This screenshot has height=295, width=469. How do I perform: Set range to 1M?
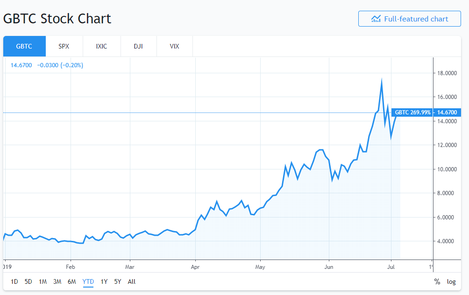pos(43,281)
